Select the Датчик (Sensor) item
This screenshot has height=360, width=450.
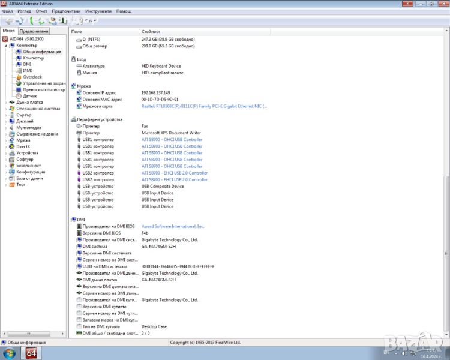pos(29,96)
